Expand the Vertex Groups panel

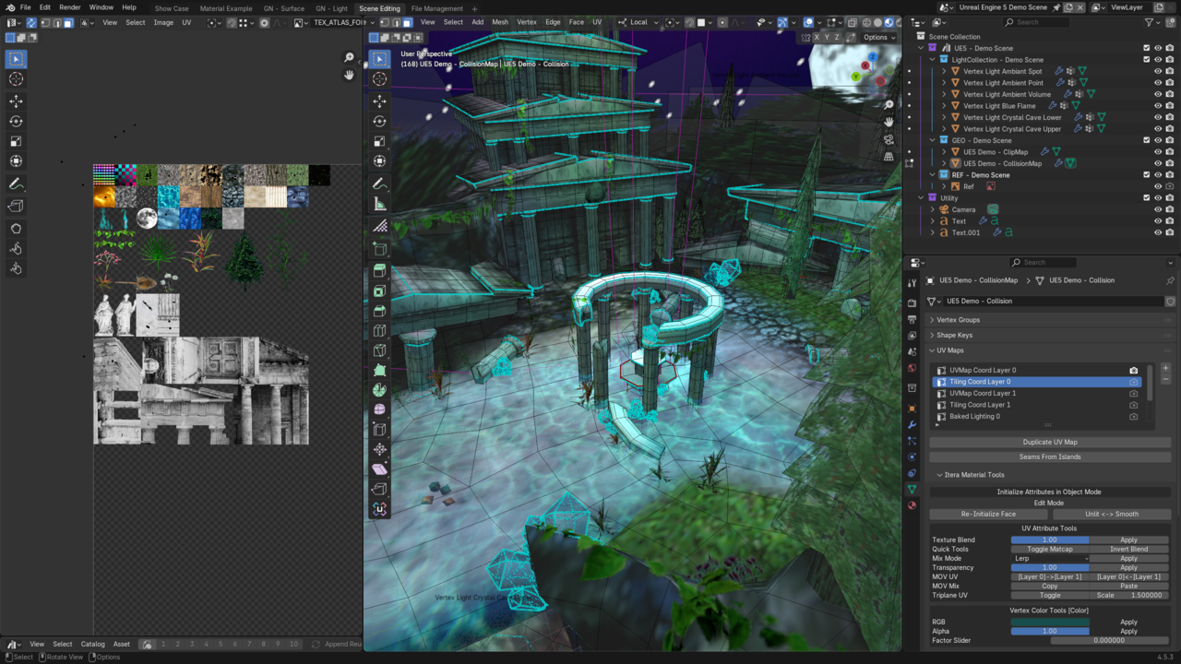[958, 320]
